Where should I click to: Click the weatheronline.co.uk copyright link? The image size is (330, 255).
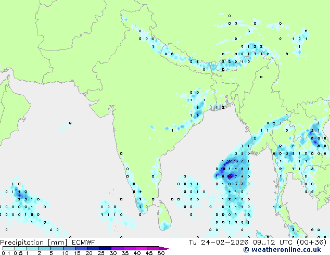(x=283, y=250)
